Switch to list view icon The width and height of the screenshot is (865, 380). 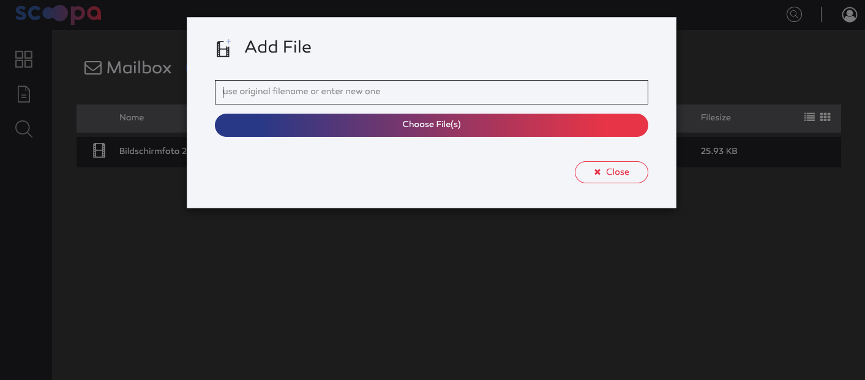pyautogui.click(x=809, y=117)
